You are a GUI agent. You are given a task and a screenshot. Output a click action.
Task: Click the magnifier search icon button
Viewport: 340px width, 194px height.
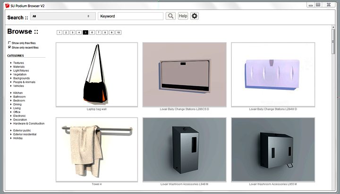tap(170, 16)
